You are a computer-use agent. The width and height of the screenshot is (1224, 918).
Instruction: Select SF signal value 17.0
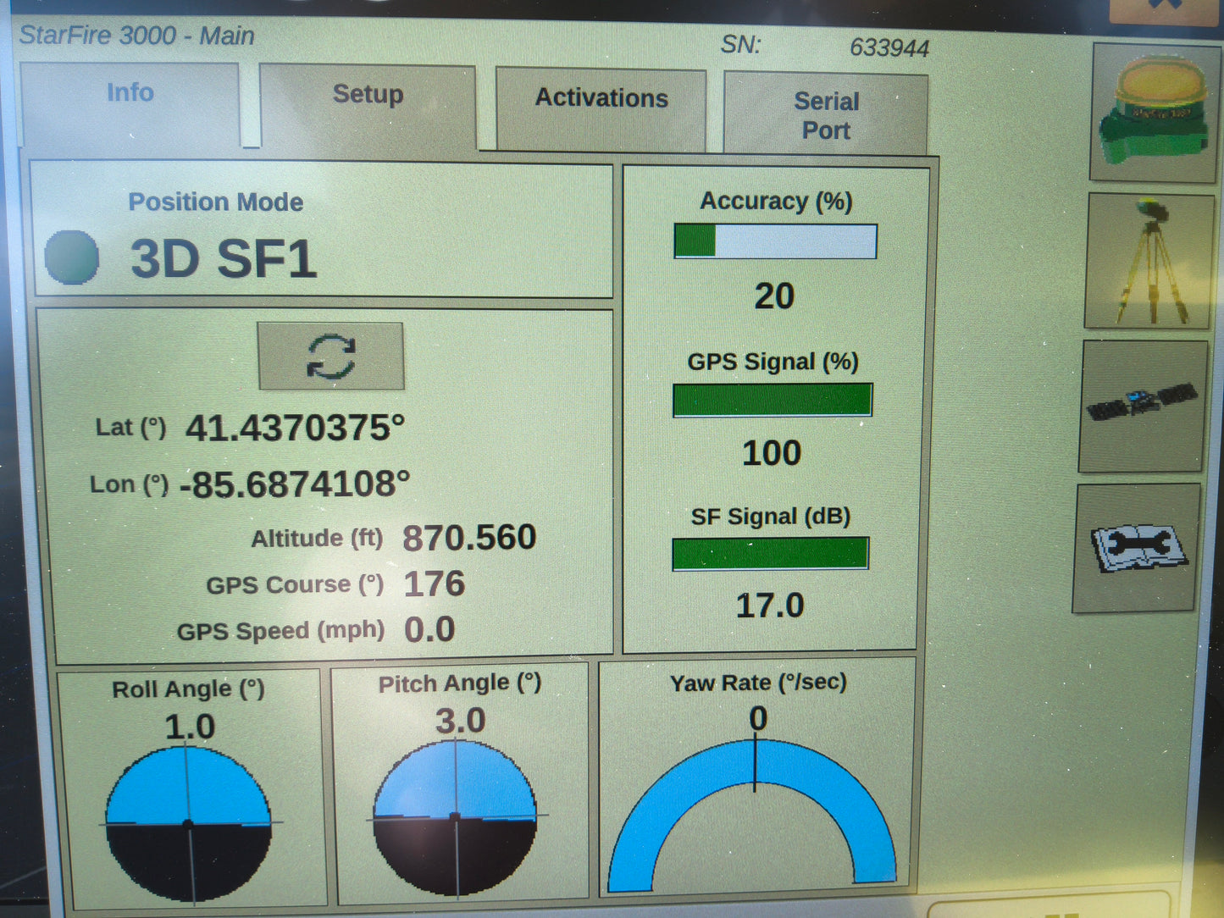[770, 606]
